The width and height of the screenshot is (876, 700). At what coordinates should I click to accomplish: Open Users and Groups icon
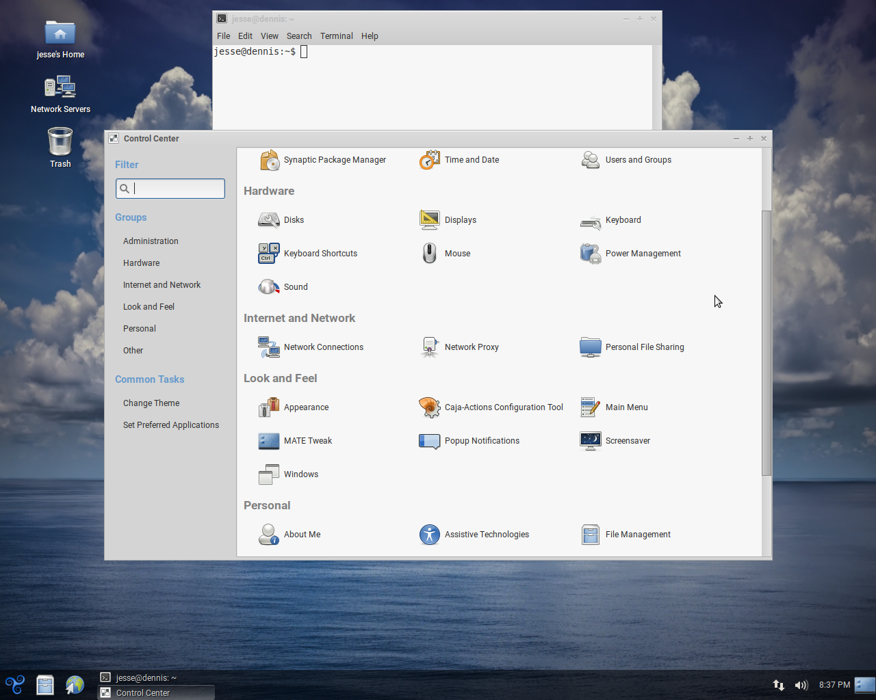pyautogui.click(x=591, y=160)
